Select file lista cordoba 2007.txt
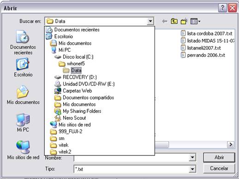Screen dimensions: 239x179 click(207, 33)
